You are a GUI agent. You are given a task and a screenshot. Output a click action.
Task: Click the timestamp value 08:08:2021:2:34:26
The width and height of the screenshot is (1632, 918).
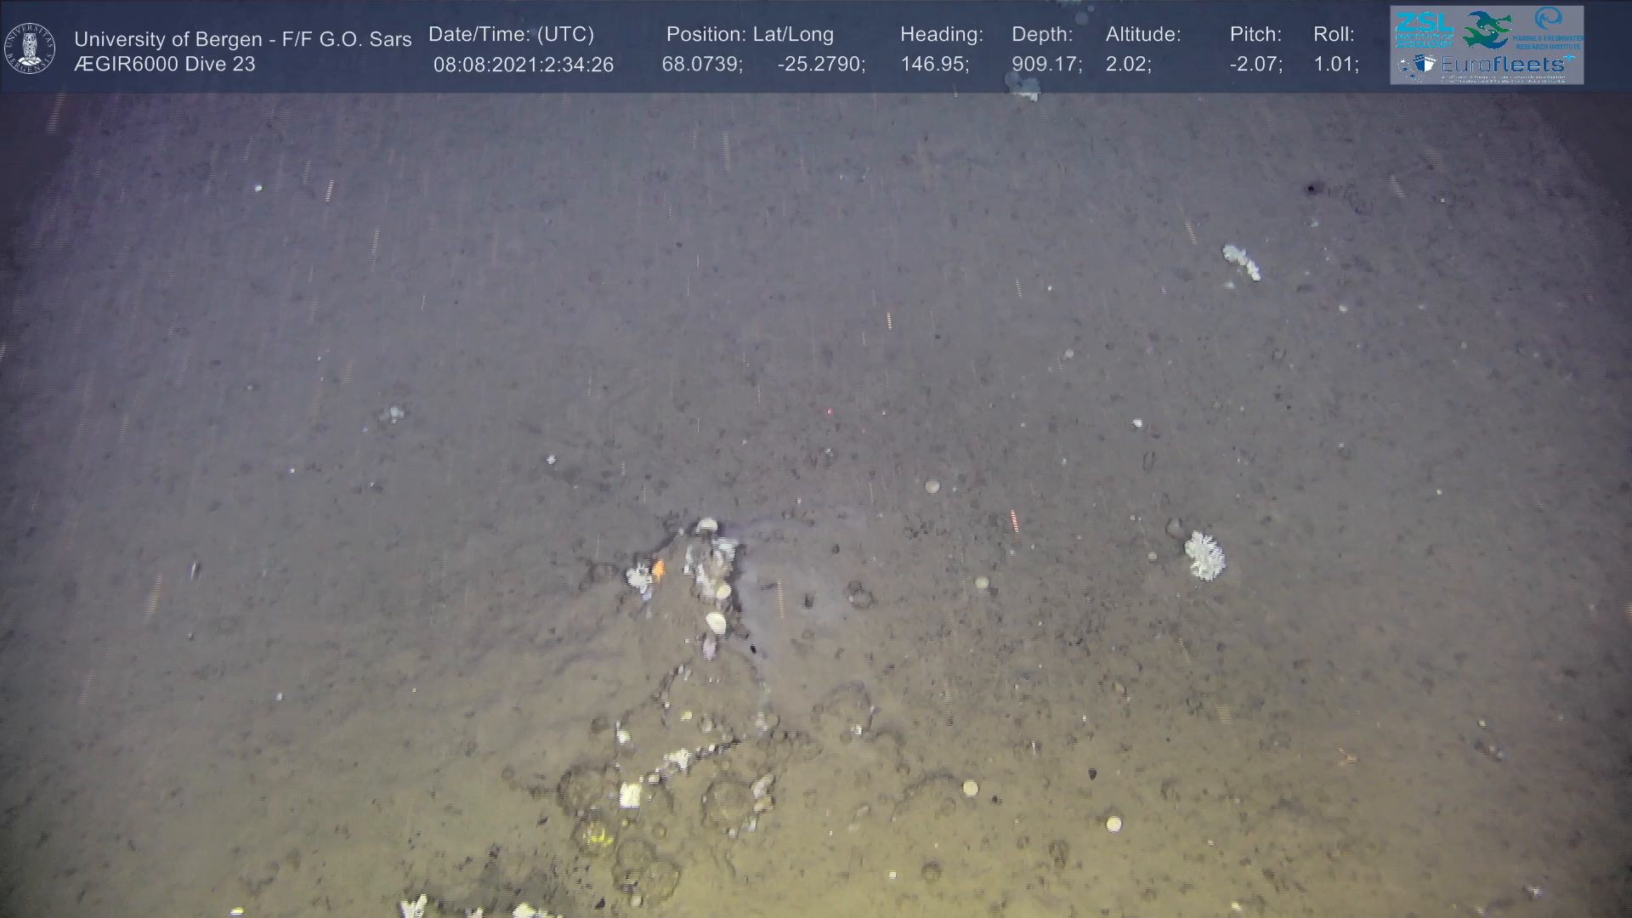click(523, 65)
